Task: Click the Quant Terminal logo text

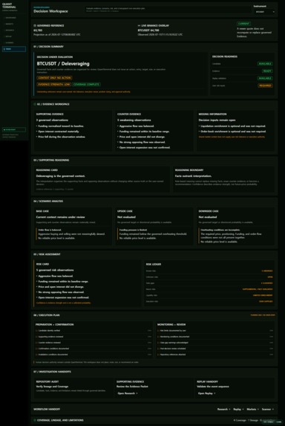Action: 9,5
